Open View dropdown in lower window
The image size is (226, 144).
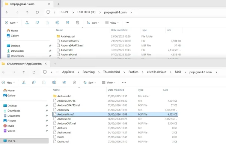click(108, 82)
